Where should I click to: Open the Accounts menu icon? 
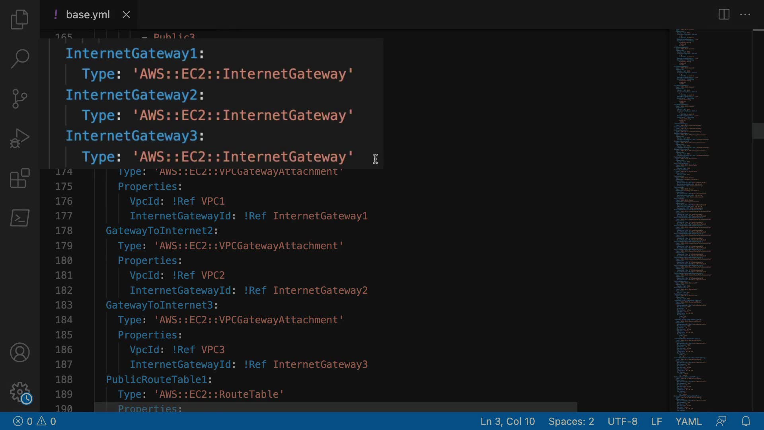point(19,352)
